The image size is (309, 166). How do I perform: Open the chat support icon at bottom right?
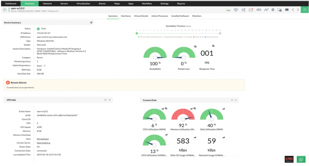301,159
